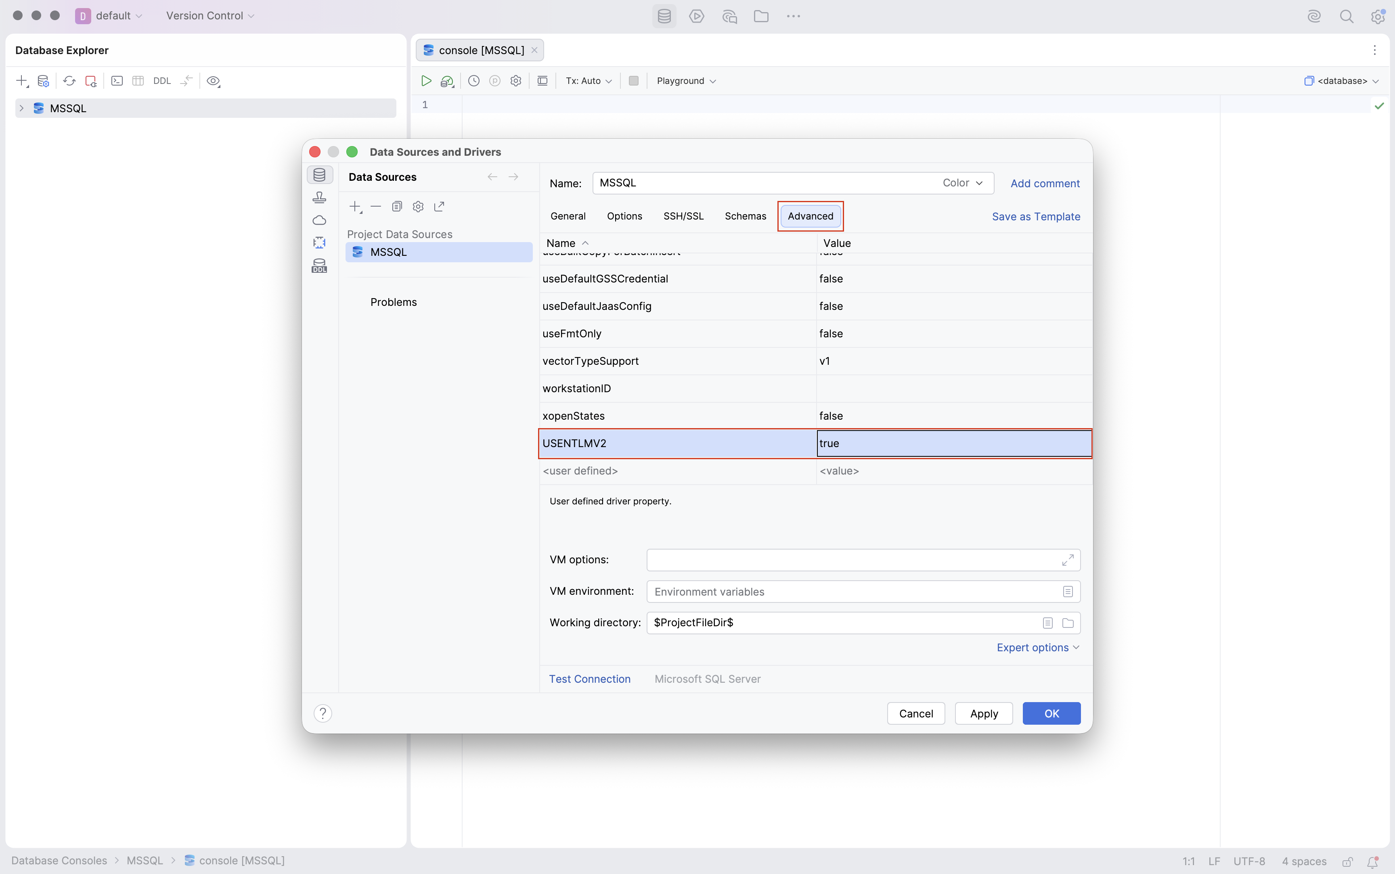Open the Browse Query History clock icon
The image size is (1395, 874).
(474, 81)
